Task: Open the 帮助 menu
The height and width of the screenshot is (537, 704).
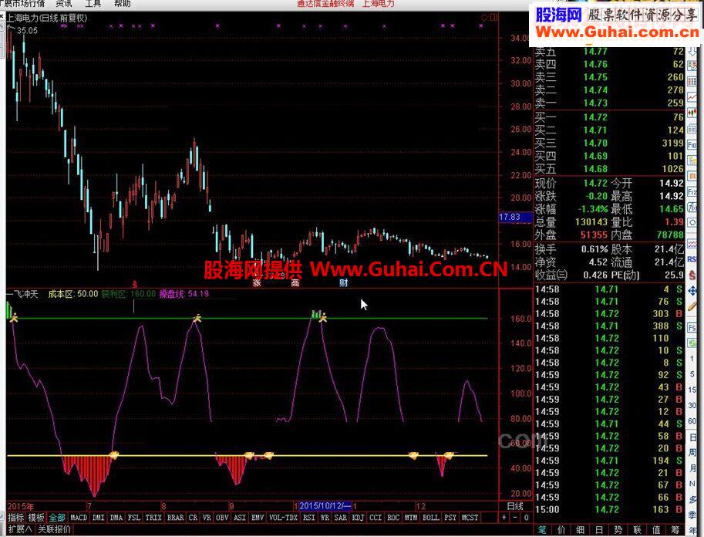Action: 122,4
